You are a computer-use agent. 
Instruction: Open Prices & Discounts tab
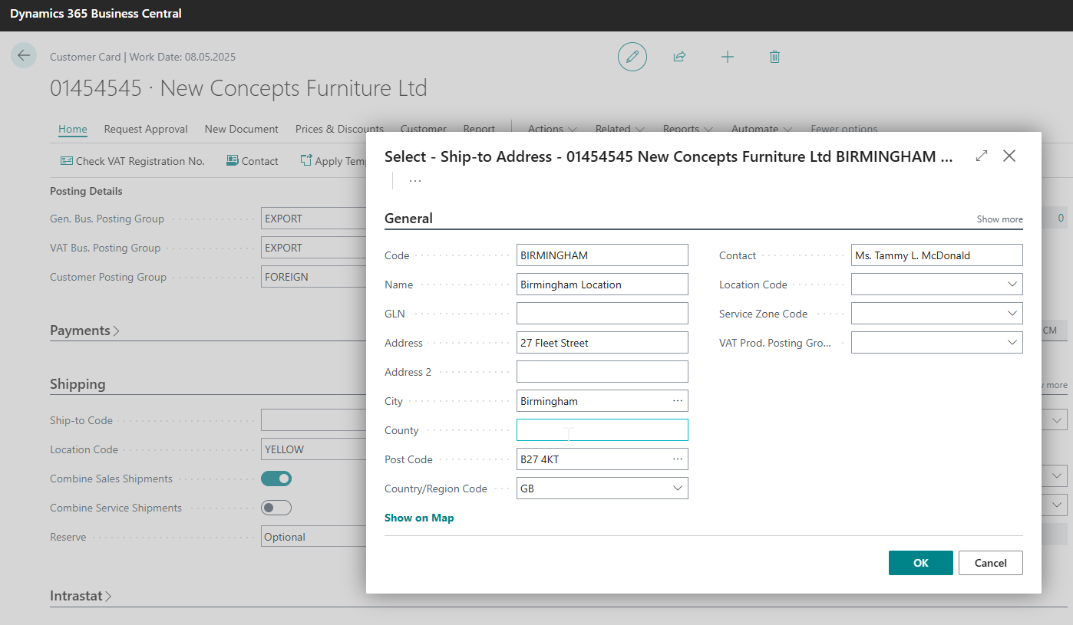point(339,129)
